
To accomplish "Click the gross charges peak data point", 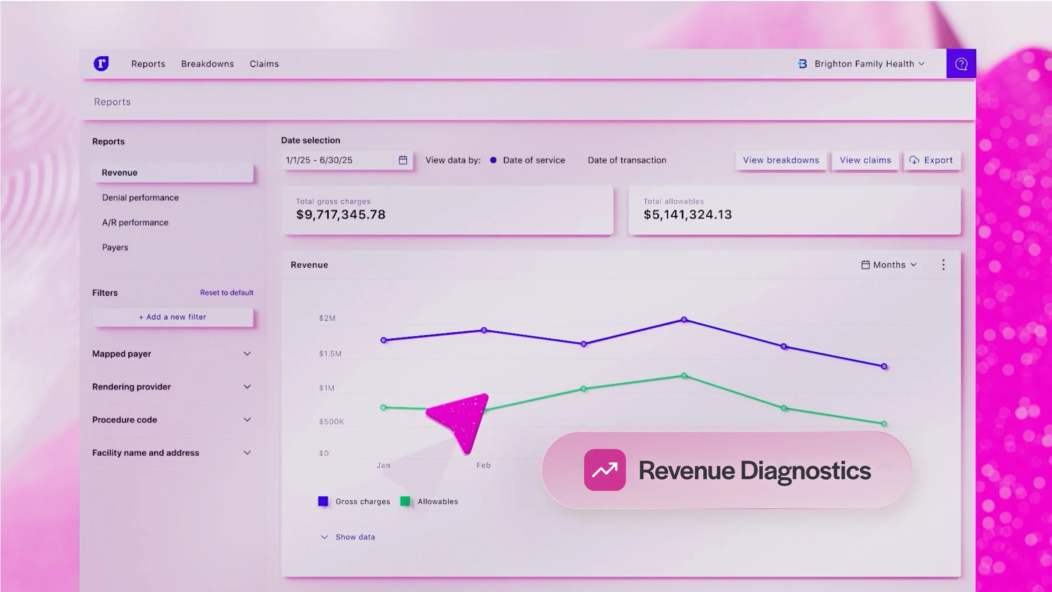I will pos(684,319).
